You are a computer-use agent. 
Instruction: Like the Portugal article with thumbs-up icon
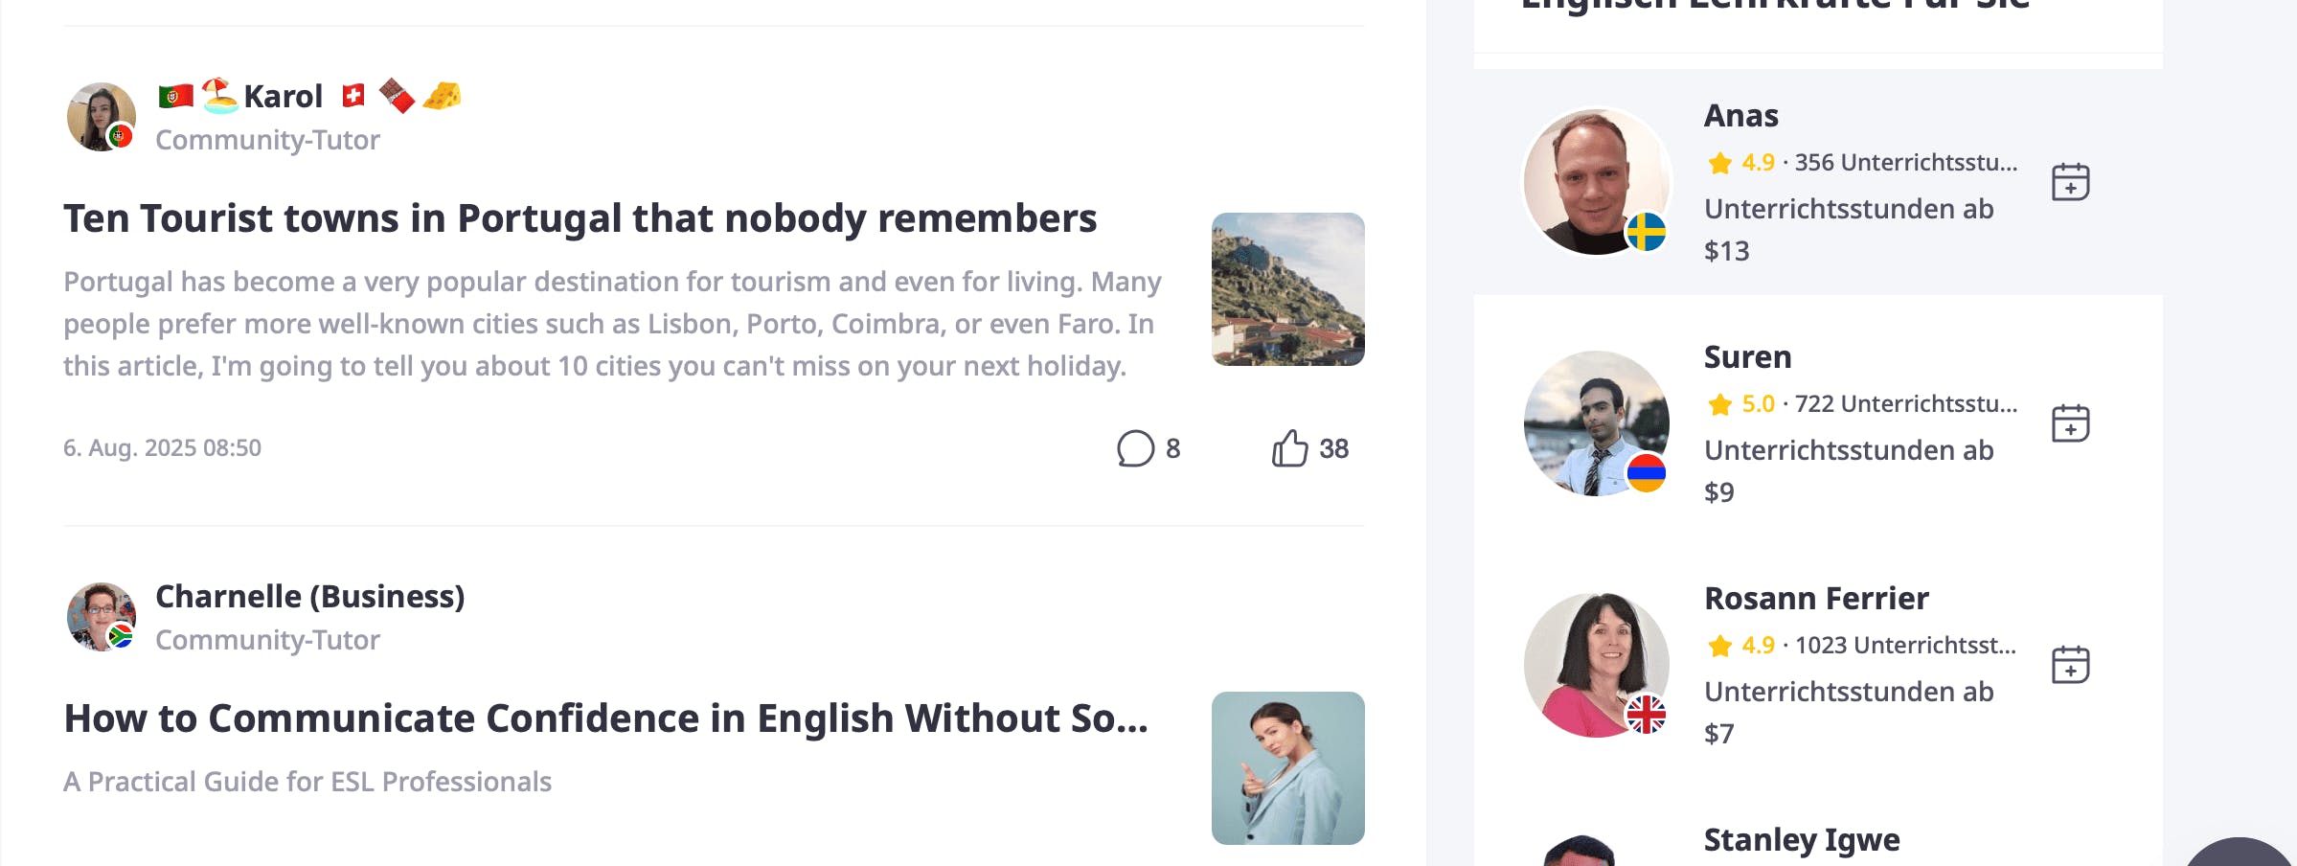[x=1289, y=448]
